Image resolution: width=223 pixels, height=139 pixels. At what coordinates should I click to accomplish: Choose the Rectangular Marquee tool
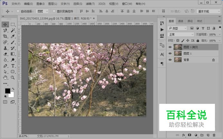click(x=13, y=24)
